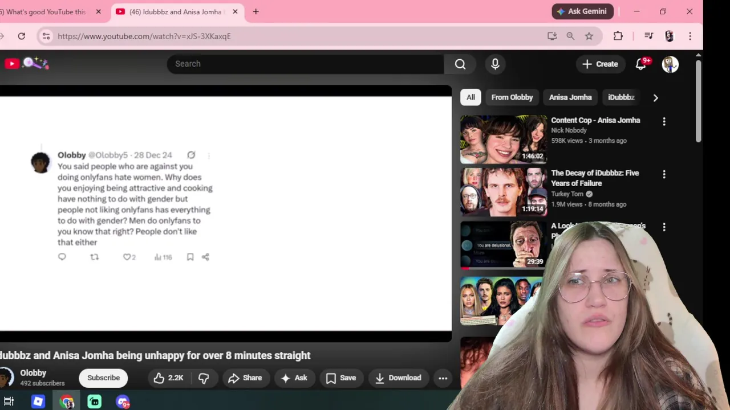The width and height of the screenshot is (730, 410).
Task: Like the video showing 2.2K
Action: click(x=168, y=378)
